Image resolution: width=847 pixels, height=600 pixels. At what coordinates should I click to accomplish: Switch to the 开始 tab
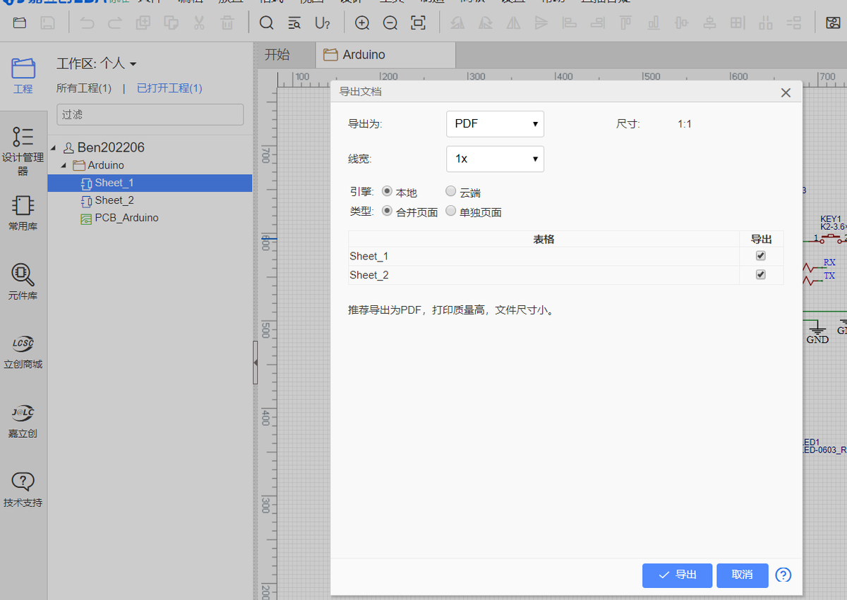pyautogui.click(x=277, y=55)
